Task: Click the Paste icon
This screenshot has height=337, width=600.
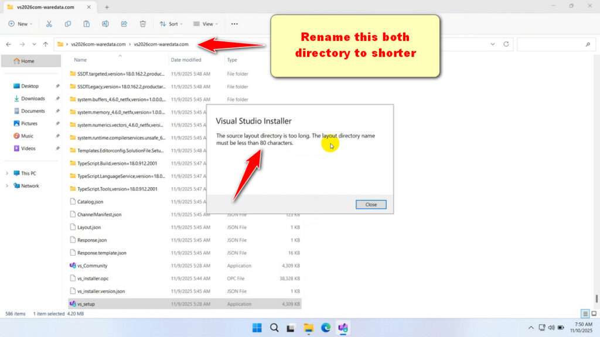Action: click(x=87, y=23)
